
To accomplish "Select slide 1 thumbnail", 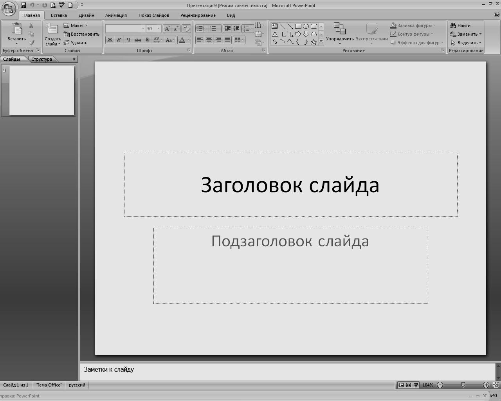I will point(41,90).
